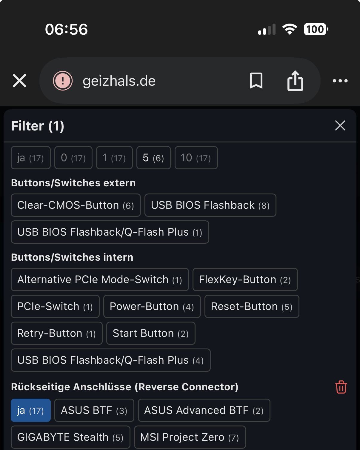The image size is (360, 450).
Task: Enable the MSI Project Zero filter
Action: pyautogui.click(x=190, y=437)
